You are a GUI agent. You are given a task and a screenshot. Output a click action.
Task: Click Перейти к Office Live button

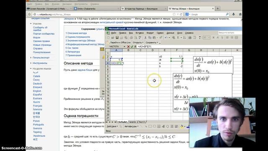pos(119,42)
